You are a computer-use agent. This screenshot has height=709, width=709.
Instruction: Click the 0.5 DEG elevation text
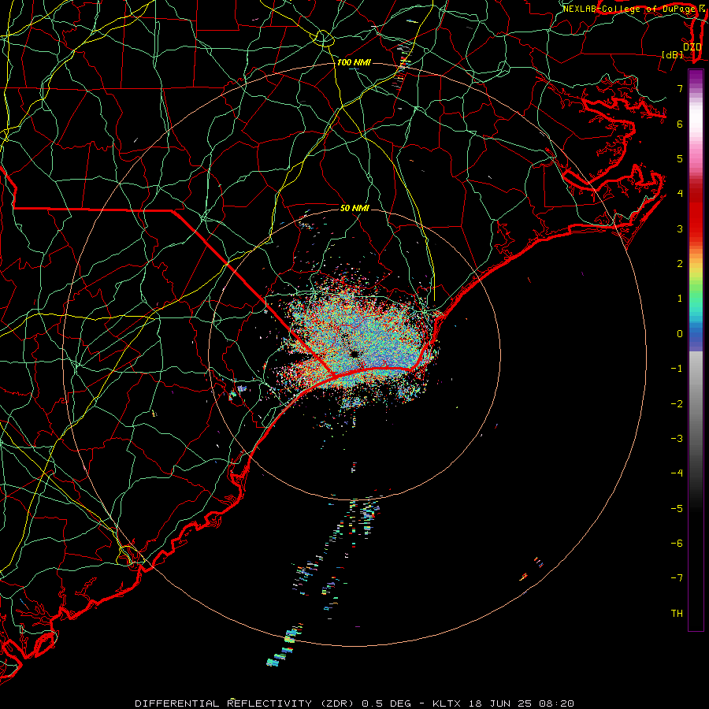(x=386, y=703)
